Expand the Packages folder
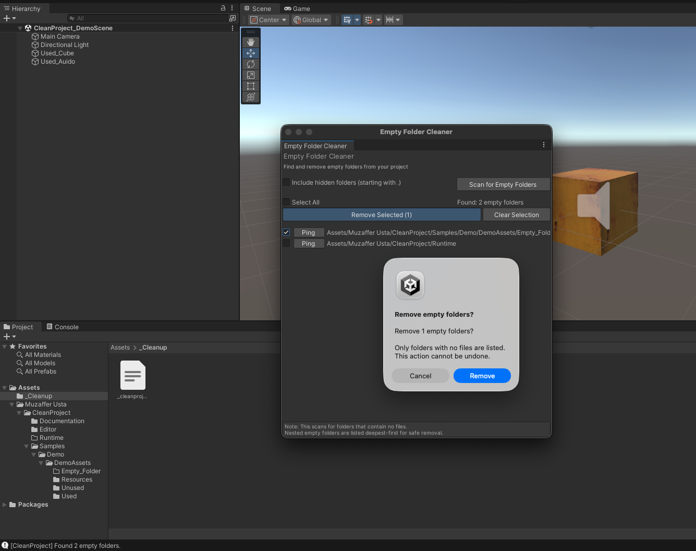Viewport: 696px width, 551px height. click(x=5, y=505)
